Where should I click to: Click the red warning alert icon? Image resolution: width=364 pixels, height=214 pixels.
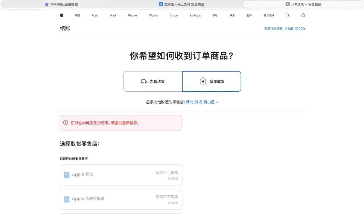(66, 123)
